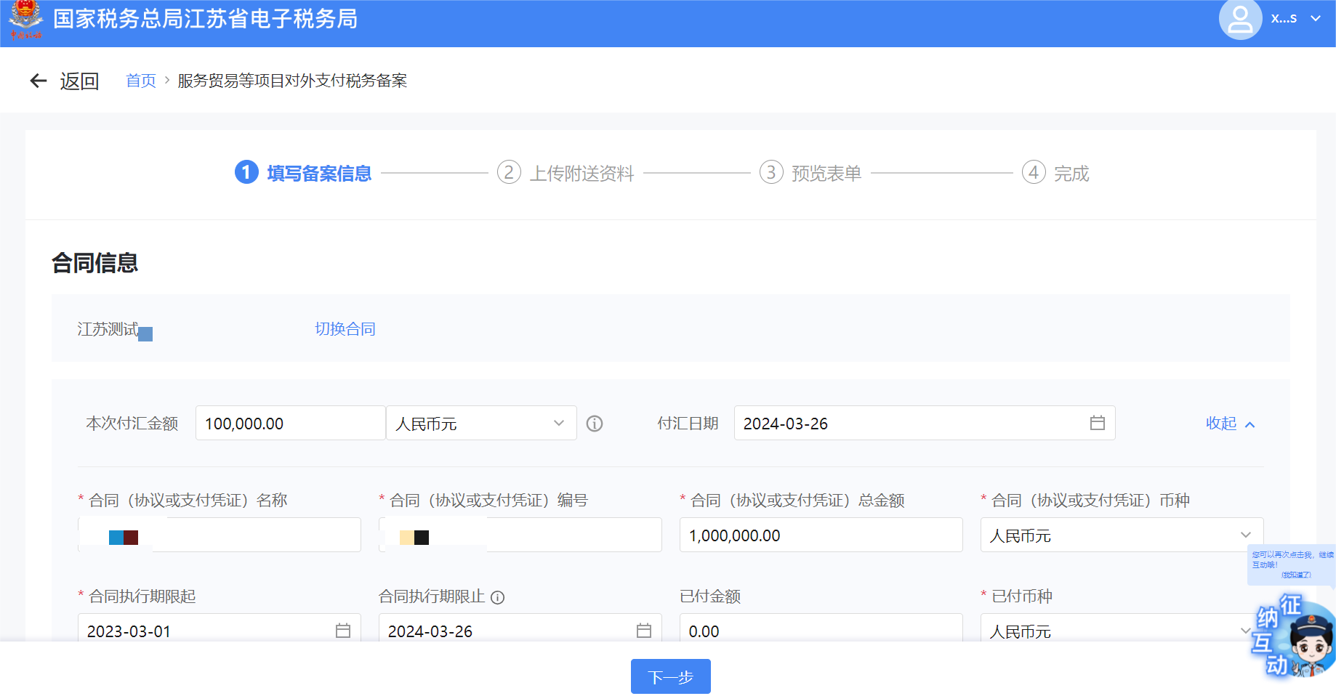Click the back arrow icon
Screen dimensions: 1336x696
click(39, 81)
